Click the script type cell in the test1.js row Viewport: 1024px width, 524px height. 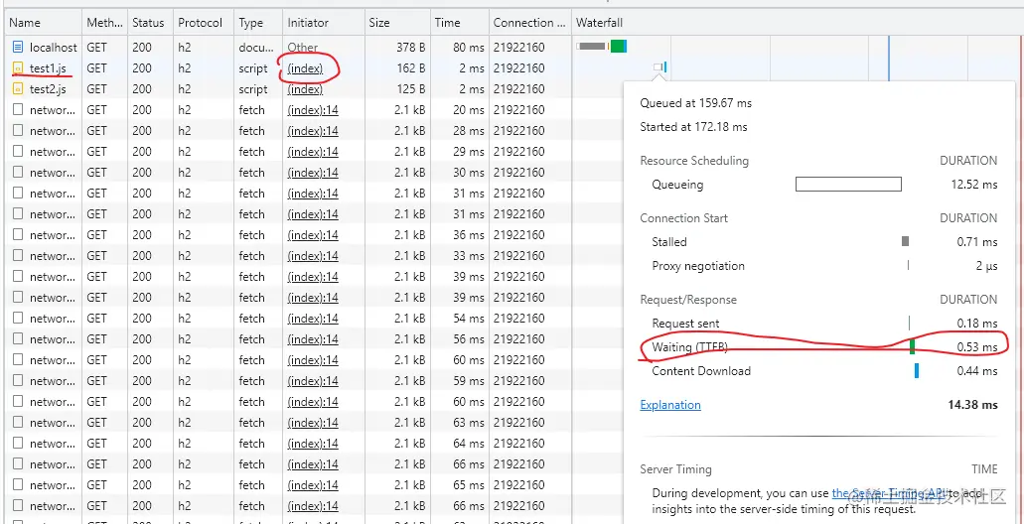(x=252, y=67)
